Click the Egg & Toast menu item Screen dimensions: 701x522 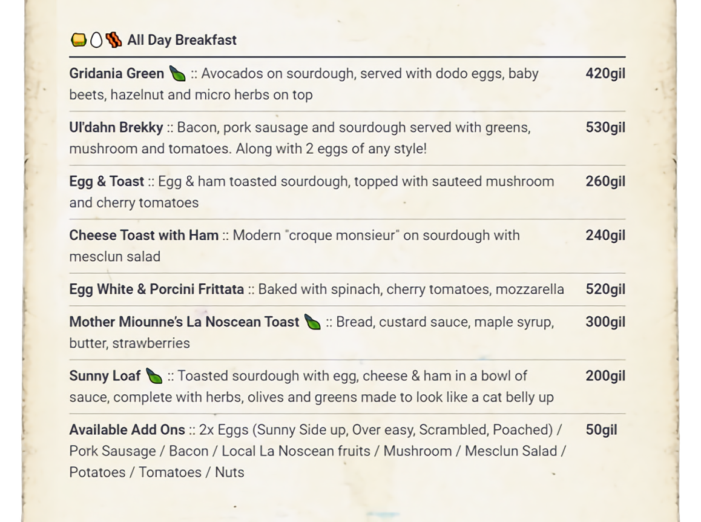click(107, 182)
